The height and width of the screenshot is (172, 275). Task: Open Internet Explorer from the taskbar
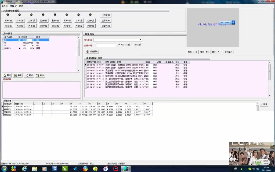click(x=24, y=169)
